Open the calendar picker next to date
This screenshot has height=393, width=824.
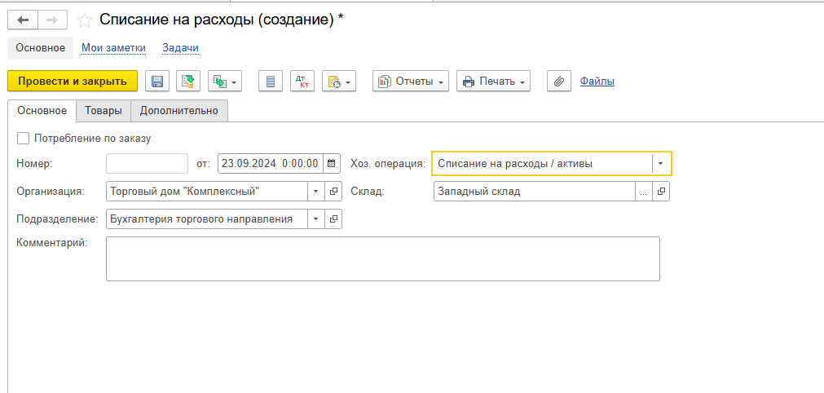click(x=332, y=163)
